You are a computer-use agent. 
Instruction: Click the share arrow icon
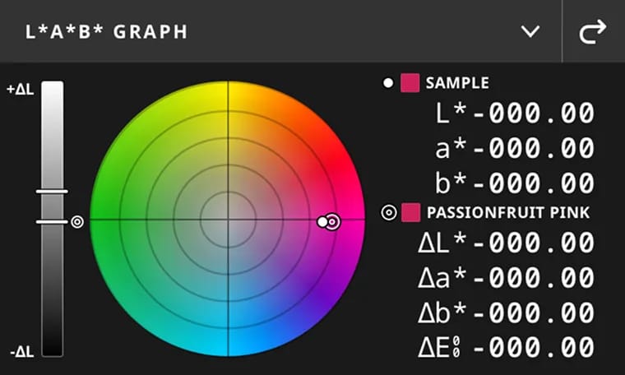point(593,31)
